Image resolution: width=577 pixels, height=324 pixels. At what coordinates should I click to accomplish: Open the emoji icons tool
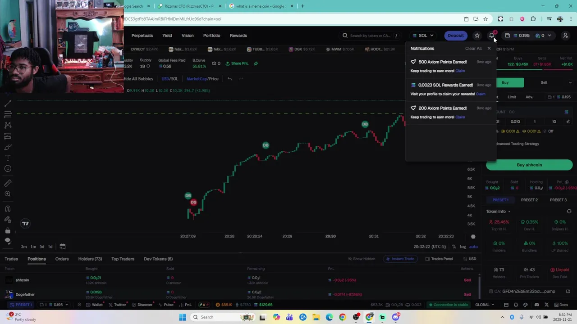pos(8,169)
